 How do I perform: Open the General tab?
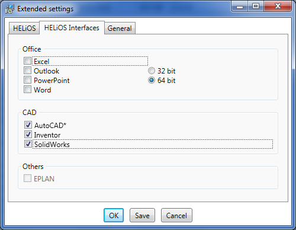(120, 28)
